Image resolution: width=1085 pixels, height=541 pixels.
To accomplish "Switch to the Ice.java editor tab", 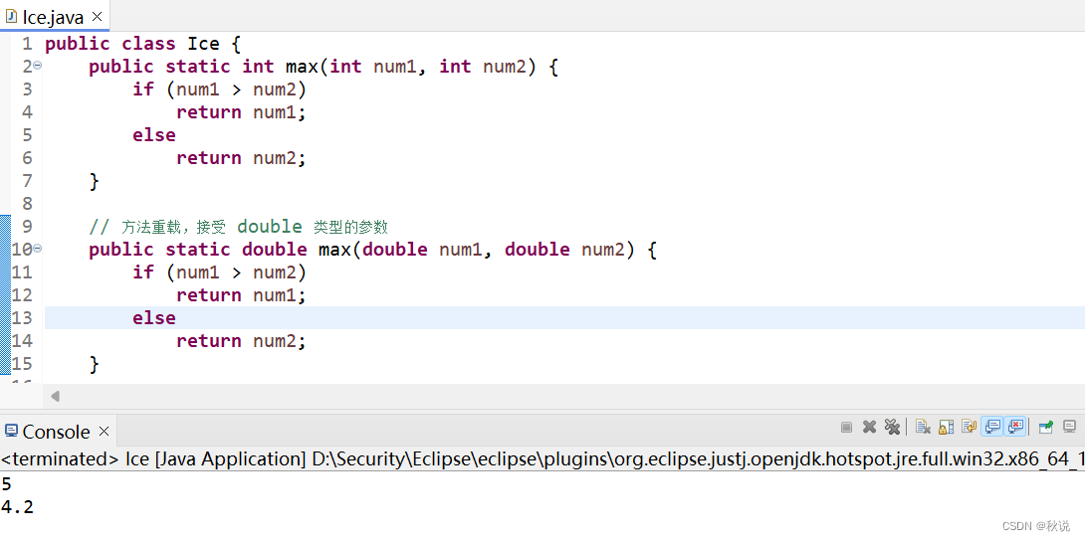I will click(54, 17).
